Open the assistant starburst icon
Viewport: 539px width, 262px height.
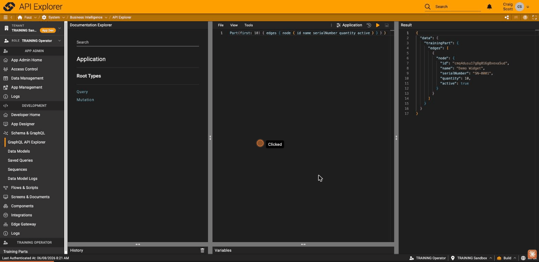tap(532, 254)
